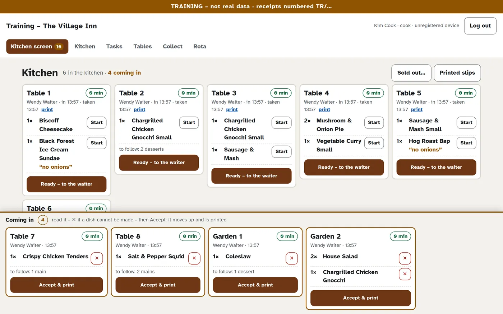Open the Tasks tab
The image size is (503, 314).
click(114, 46)
